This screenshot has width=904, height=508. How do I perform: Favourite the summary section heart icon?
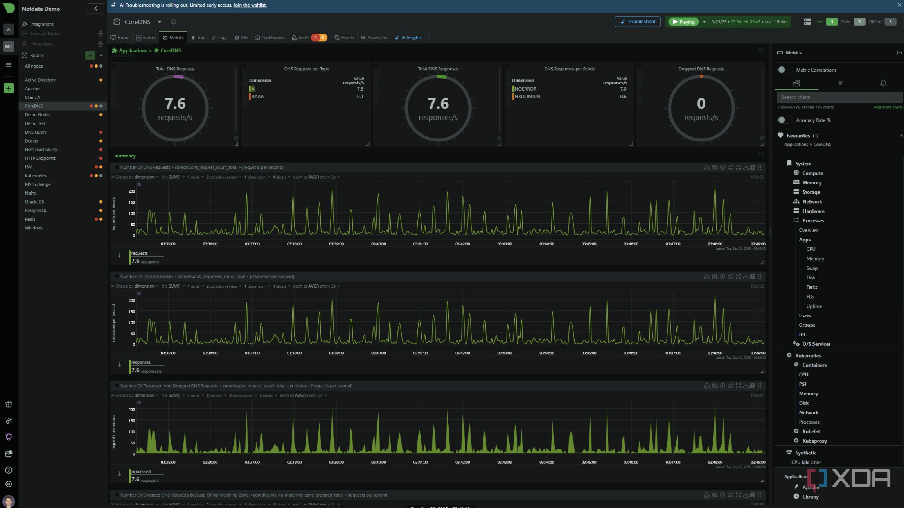coord(761,155)
